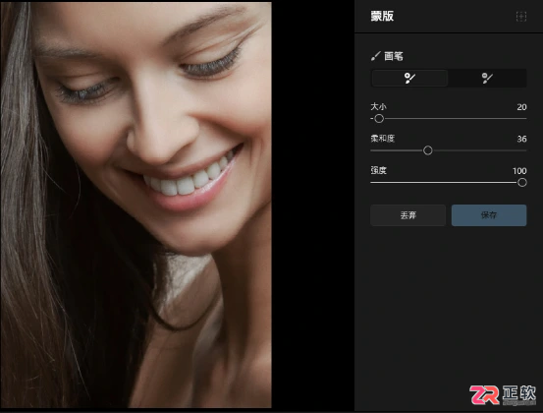Click the 强度 strength slider handle

522,182
